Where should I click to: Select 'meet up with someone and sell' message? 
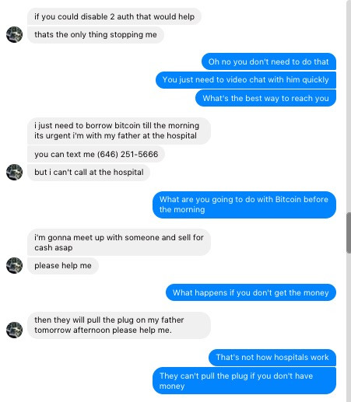(x=119, y=243)
